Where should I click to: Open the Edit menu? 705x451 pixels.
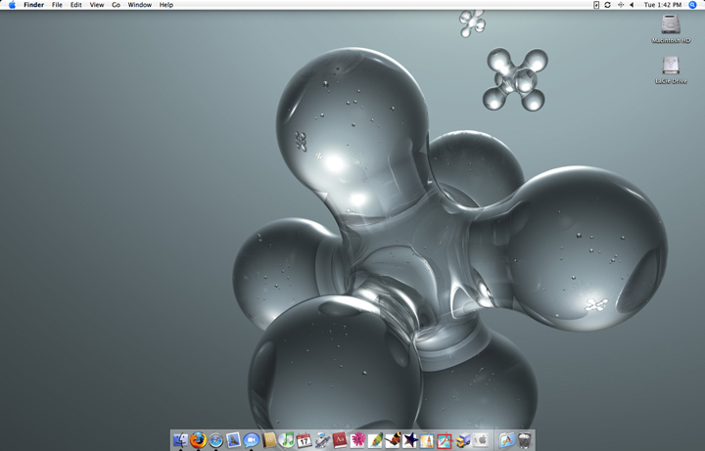75,5
